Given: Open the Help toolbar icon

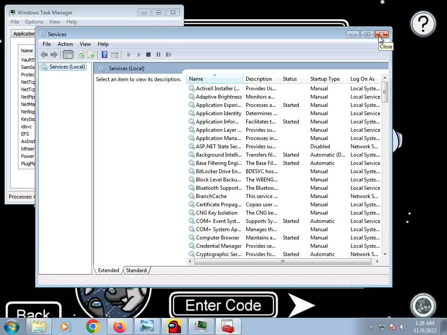Looking at the screenshot, I should tap(105, 55).
